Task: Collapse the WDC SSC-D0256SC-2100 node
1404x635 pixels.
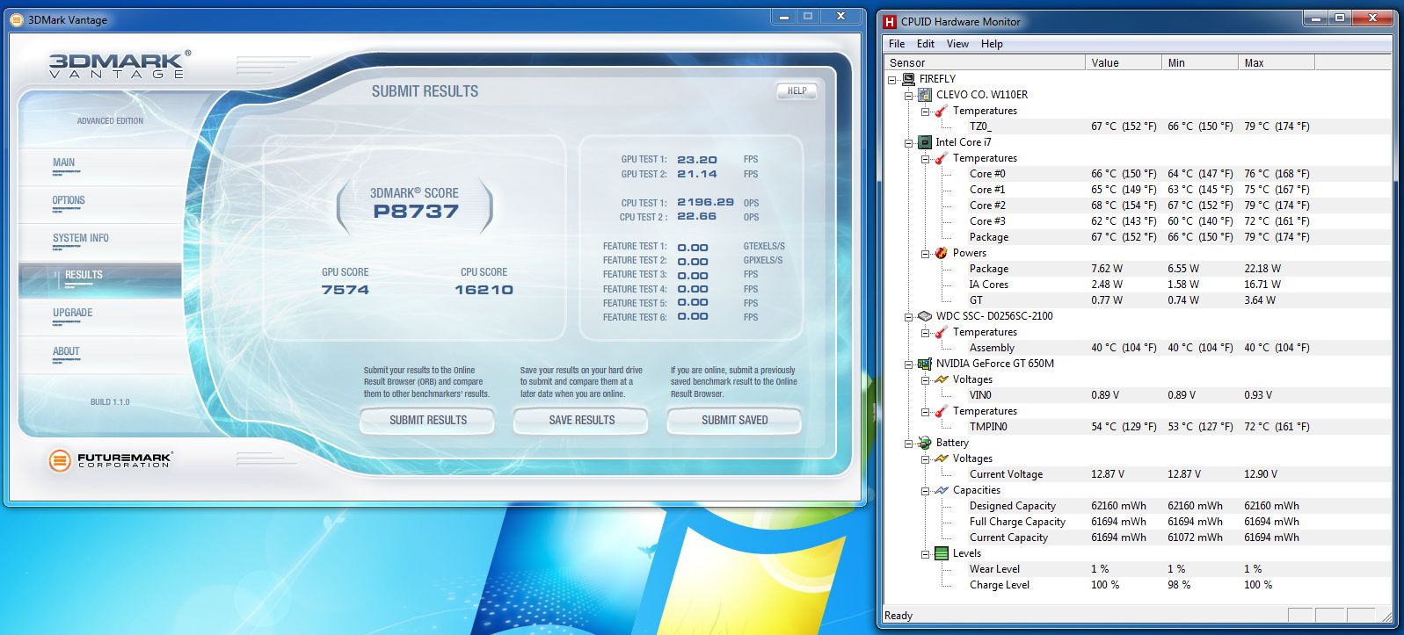Action: [909, 316]
